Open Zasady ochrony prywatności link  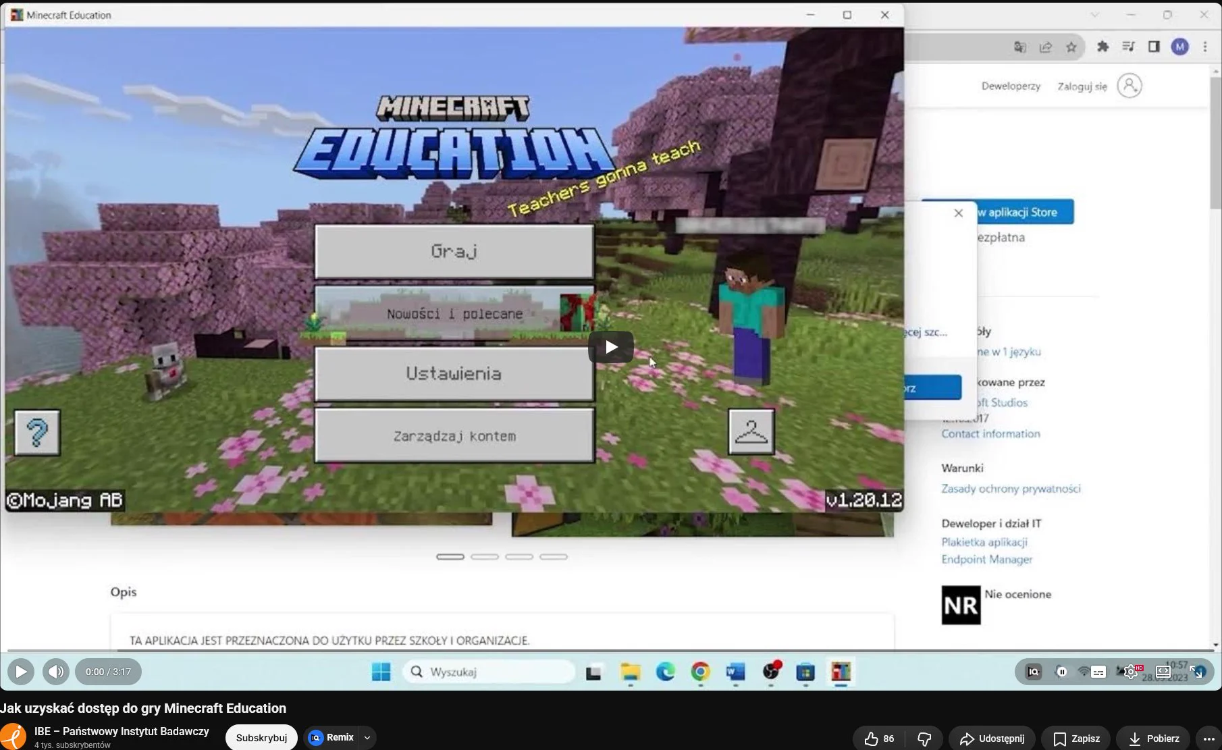[x=1011, y=489]
